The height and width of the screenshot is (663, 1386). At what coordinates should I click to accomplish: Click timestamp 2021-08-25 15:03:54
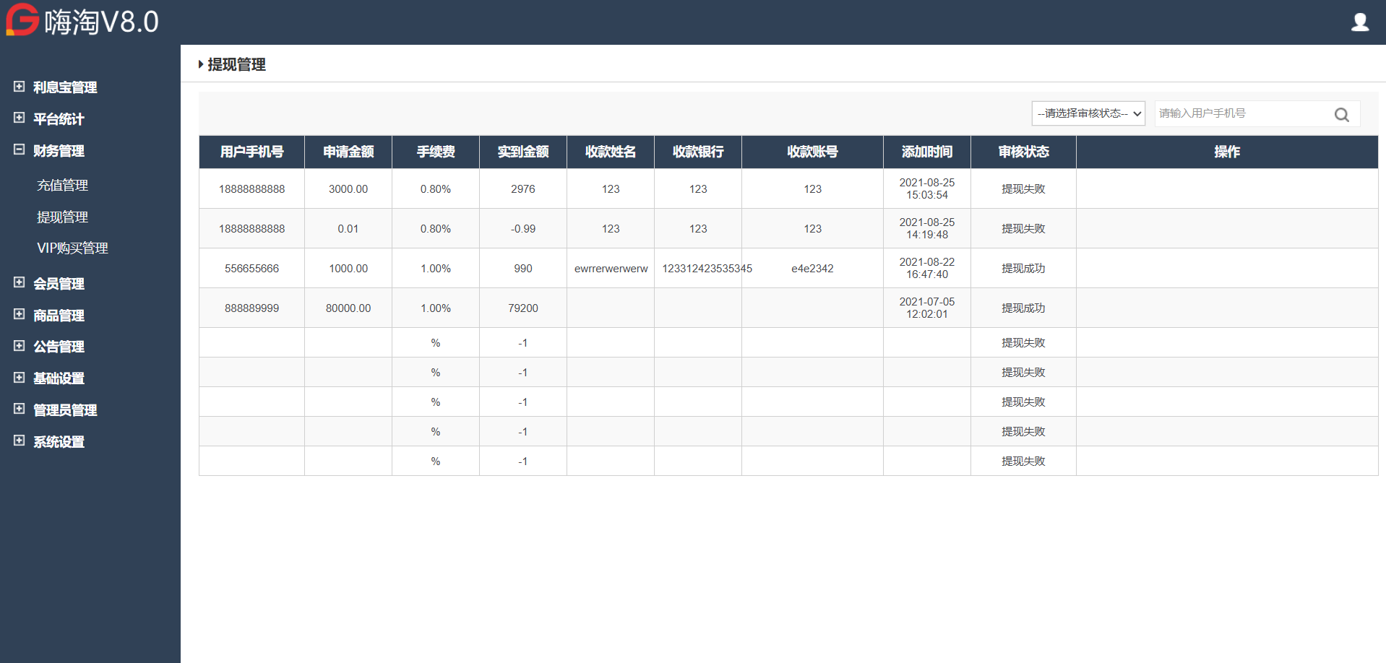pyautogui.click(x=927, y=189)
